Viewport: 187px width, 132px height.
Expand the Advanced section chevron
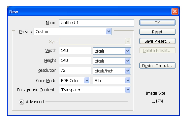pos(21,102)
